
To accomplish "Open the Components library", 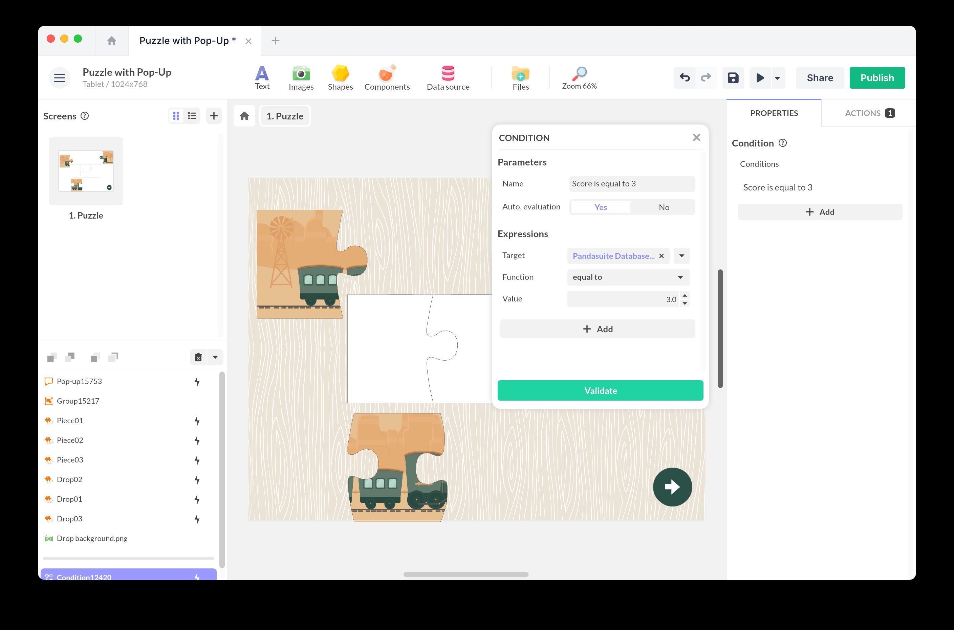I will [387, 77].
